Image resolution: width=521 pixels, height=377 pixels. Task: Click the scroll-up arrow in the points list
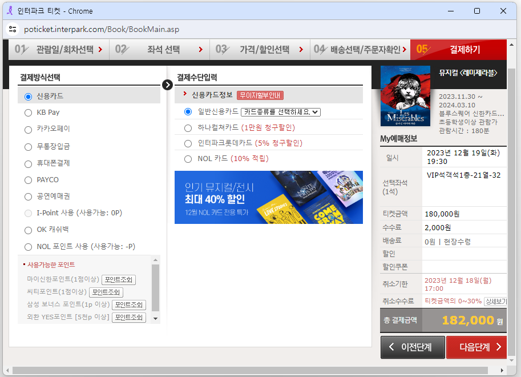point(155,260)
